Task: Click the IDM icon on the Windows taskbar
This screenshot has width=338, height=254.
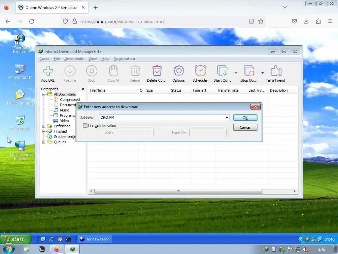Action: (72, 249)
